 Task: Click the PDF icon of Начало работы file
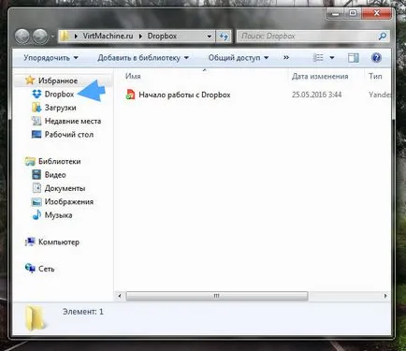[130, 95]
